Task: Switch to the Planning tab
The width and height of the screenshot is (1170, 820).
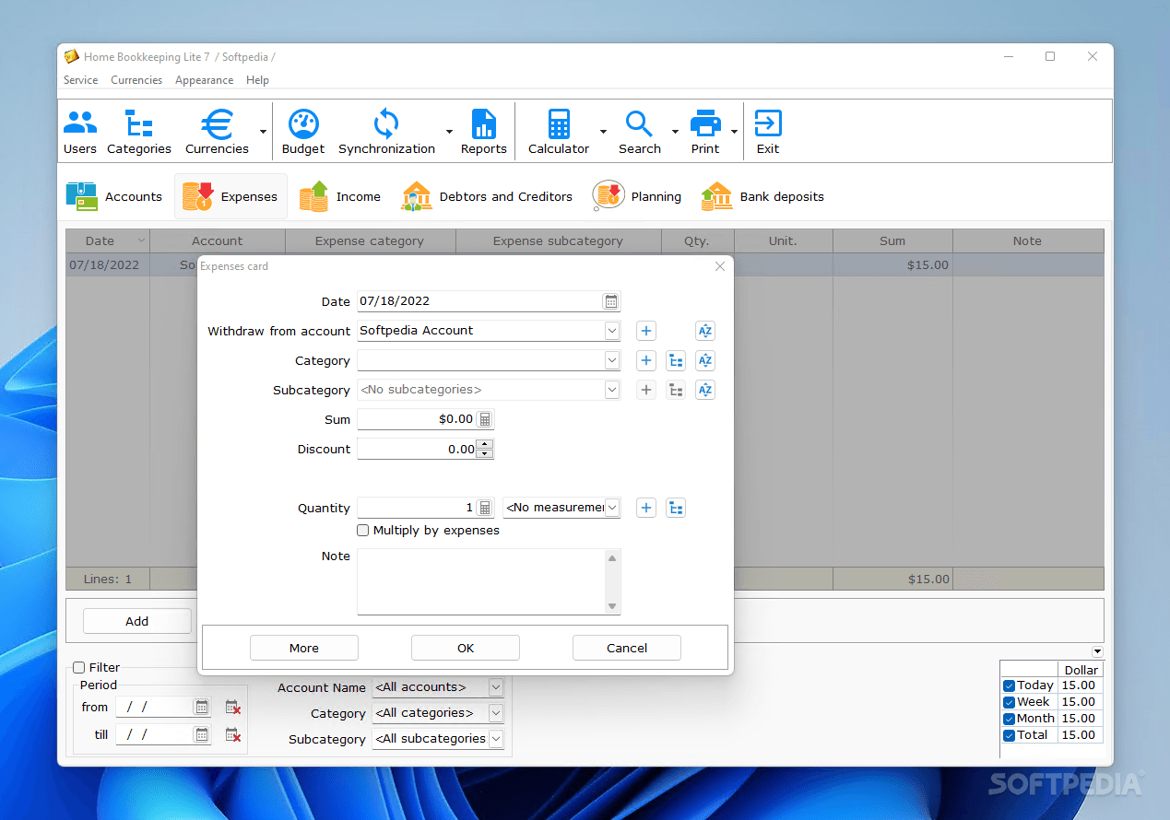Action: pos(637,196)
